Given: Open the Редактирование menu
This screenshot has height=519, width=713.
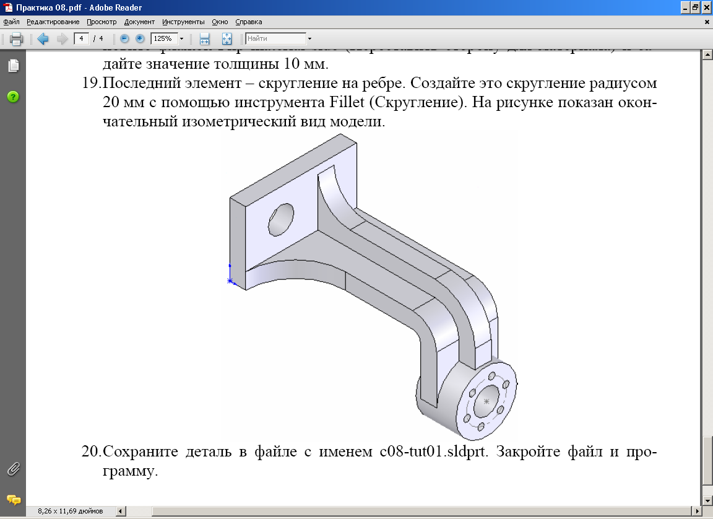Looking at the screenshot, I should point(53,22).
